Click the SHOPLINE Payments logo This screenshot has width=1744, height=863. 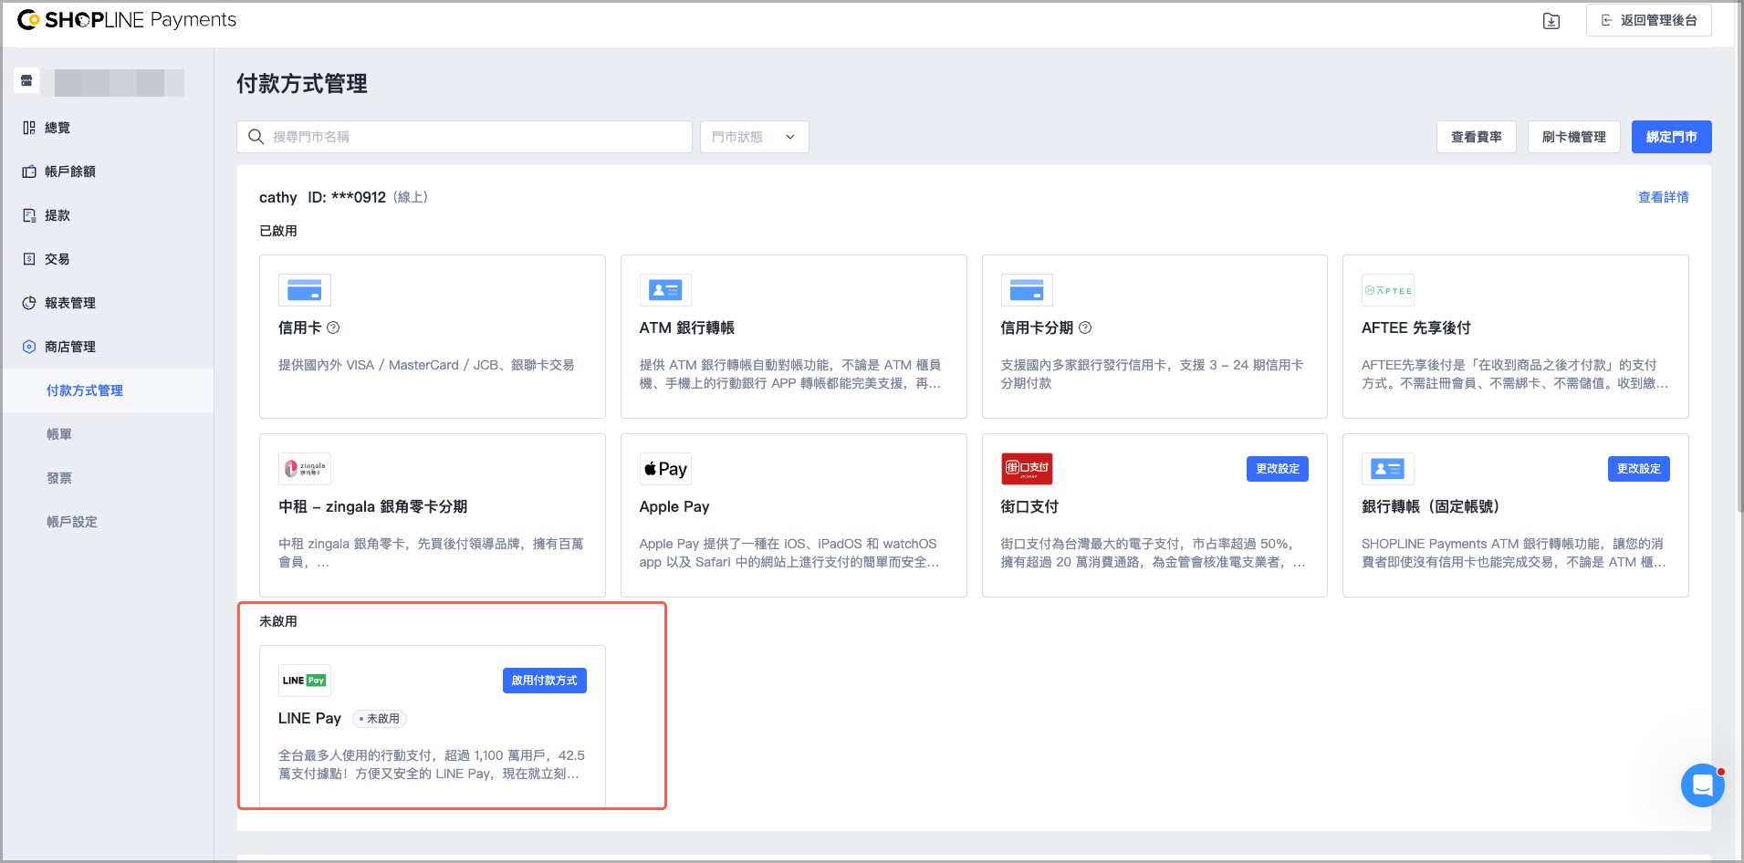[127, 20]
